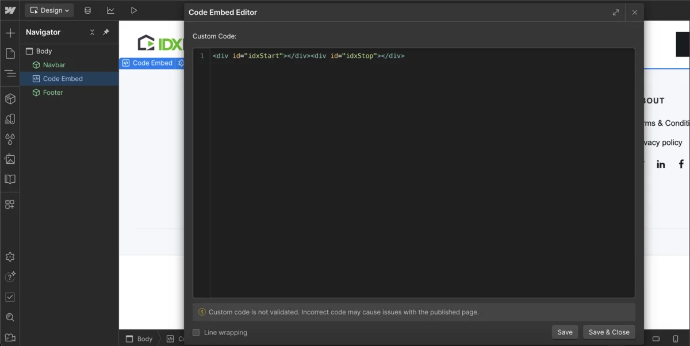The image size is (690, 346).
Task: Click the Facebook icon in the footer
Action: pos(681,164)
